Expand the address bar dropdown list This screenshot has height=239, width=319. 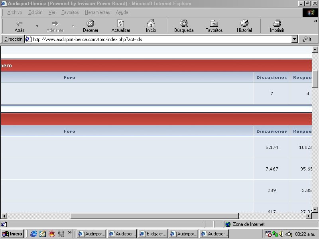pyautogui.click(x=294, y=39)
